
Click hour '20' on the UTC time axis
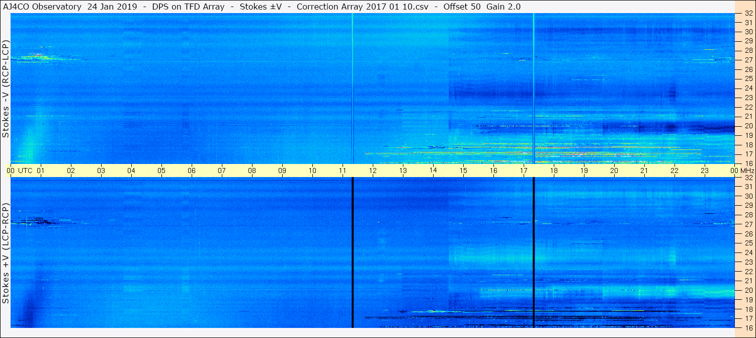click(614, 171)
